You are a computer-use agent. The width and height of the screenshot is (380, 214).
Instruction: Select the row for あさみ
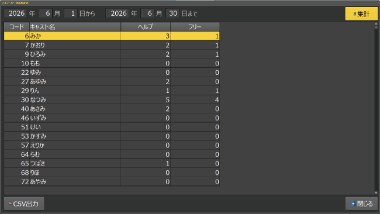(112, 109)
